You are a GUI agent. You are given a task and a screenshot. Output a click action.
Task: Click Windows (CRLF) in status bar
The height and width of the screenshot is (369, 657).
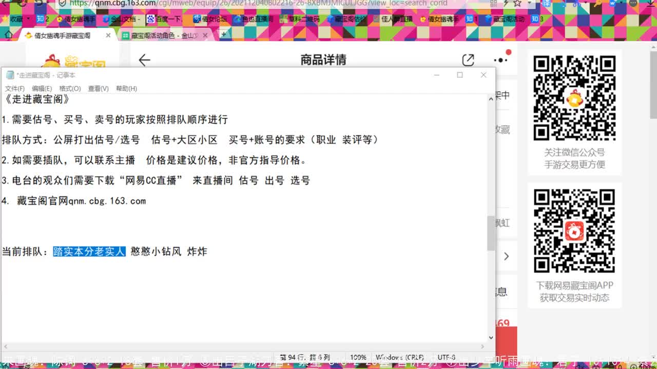tap(400, 357)
